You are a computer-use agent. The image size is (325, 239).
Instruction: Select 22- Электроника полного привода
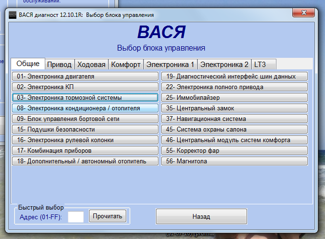[234, 87]
